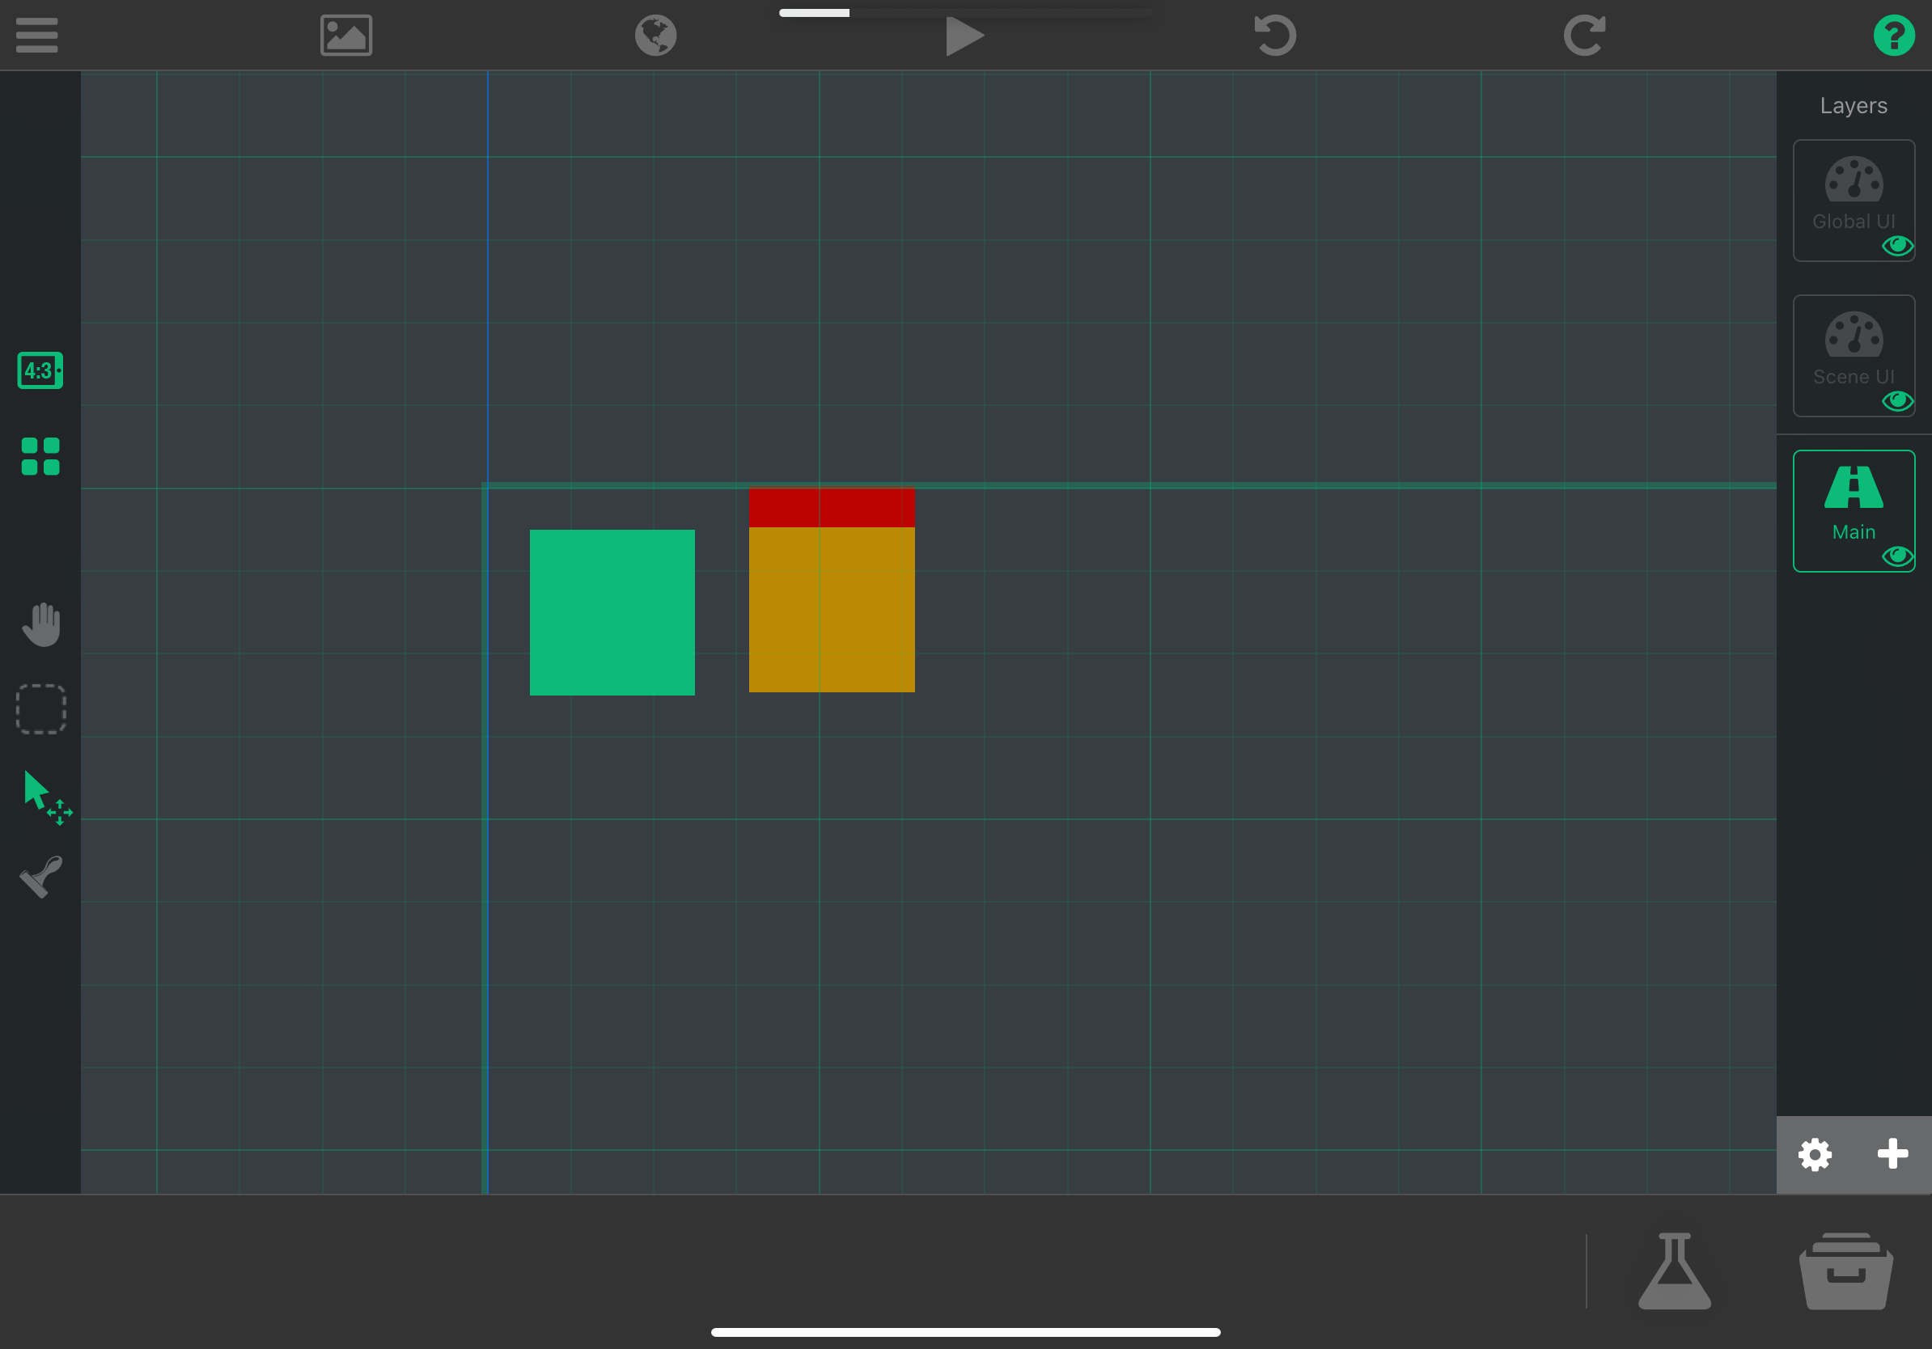The width and height of the screenshot is (1932, 1349).
Task: Add a new layer with plus
Action: coord(1892,1154)
